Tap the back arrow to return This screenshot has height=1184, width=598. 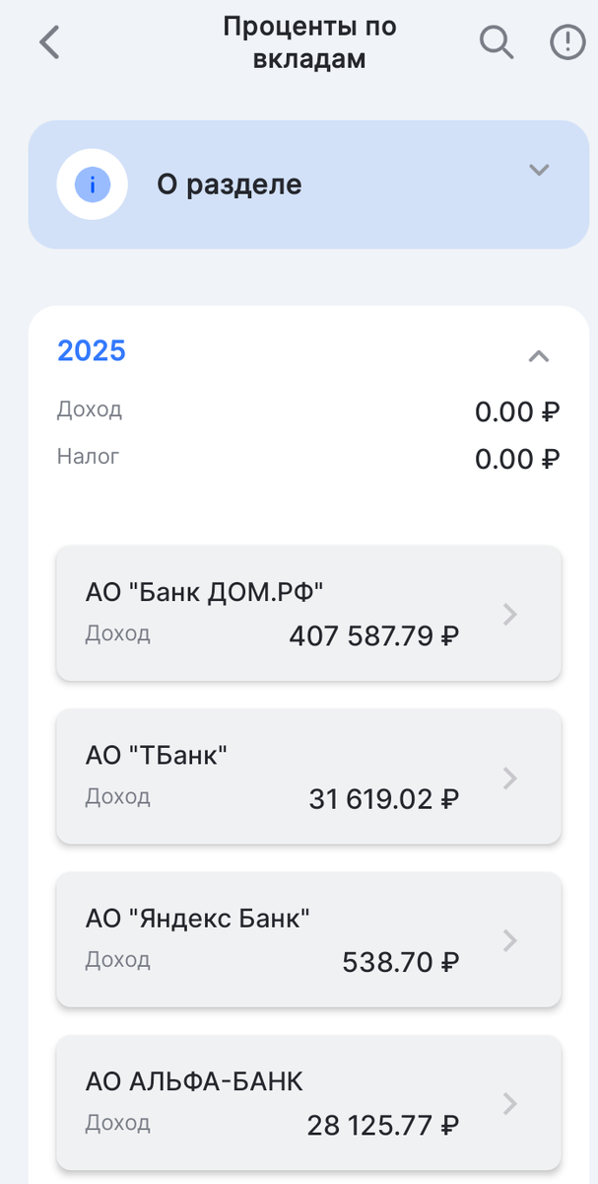[x=49, y=42]
